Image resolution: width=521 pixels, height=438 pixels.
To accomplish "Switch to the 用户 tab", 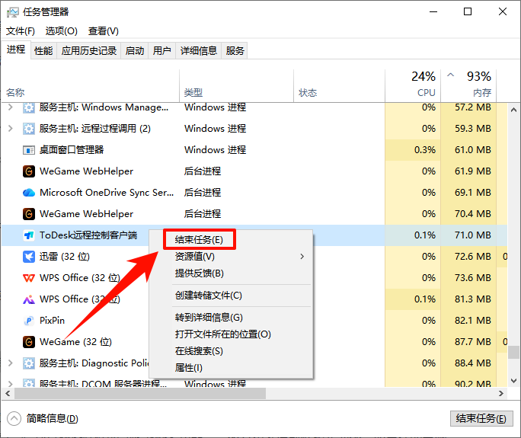I will click(x=161, y=51).
